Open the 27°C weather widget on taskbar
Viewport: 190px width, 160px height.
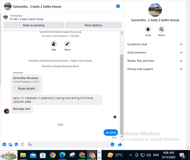point(115,155)
